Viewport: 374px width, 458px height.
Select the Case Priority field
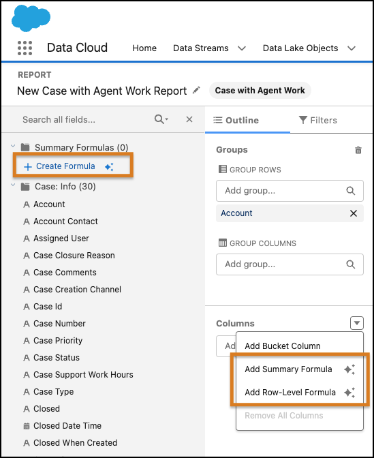pos(58,341)
